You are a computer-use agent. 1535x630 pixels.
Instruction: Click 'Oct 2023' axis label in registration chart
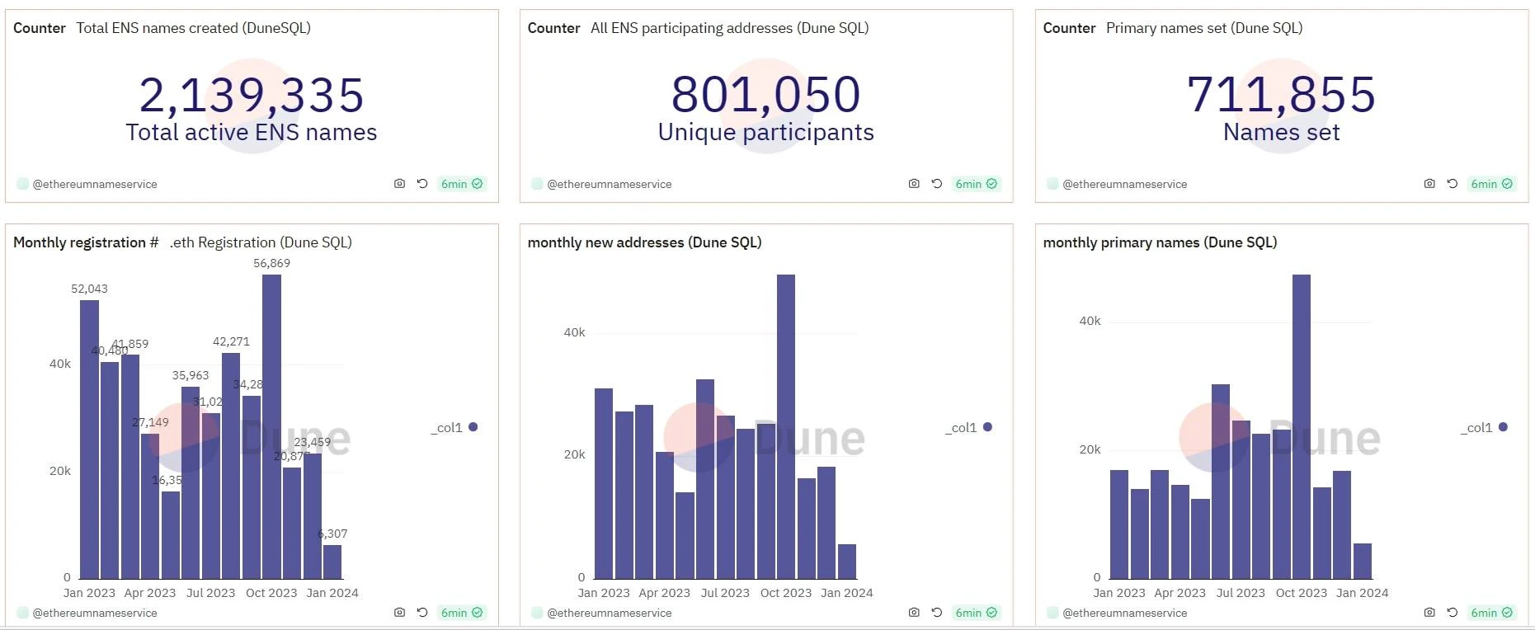tap(271, 593)
